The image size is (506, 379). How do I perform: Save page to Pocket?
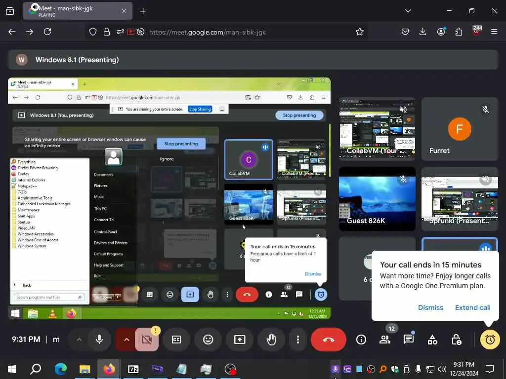405,32
